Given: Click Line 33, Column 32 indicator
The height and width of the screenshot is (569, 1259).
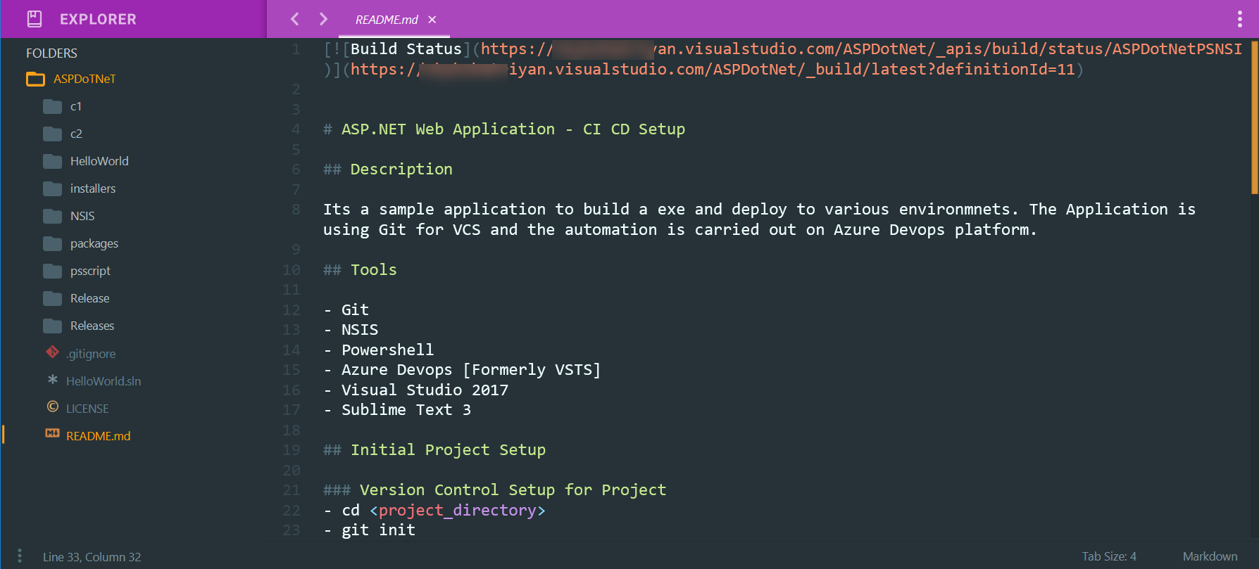Looking at the screenshot, I should click(92, 557).
